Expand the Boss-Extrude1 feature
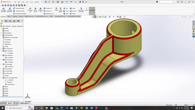Viewport: 195px width, 110px height. point(1,49)
